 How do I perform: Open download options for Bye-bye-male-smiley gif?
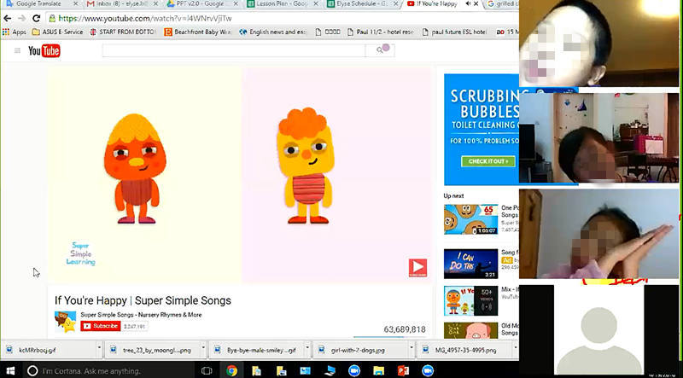pyautogui.click(x=307, y=349)
